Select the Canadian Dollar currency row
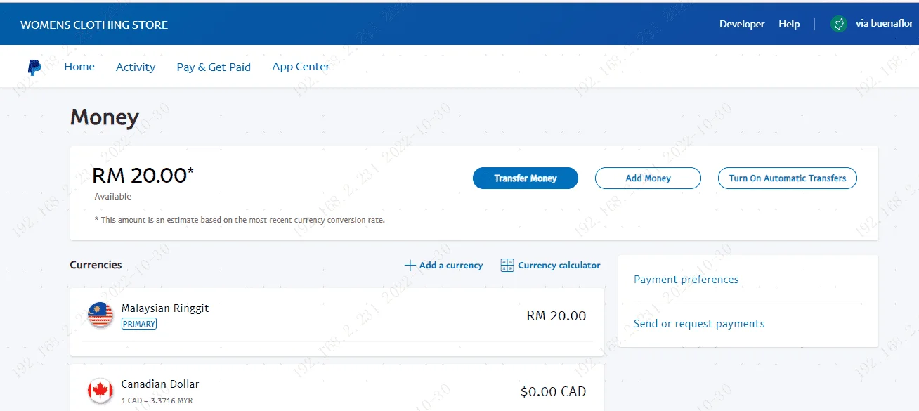 point(337,389)
